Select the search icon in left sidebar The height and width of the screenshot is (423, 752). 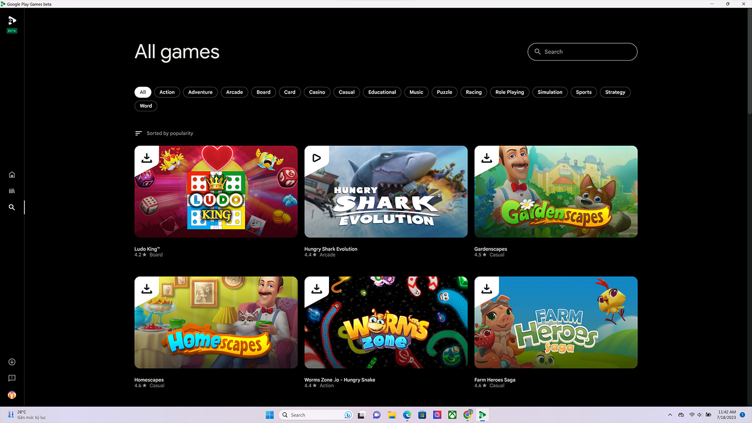(12, 207)
